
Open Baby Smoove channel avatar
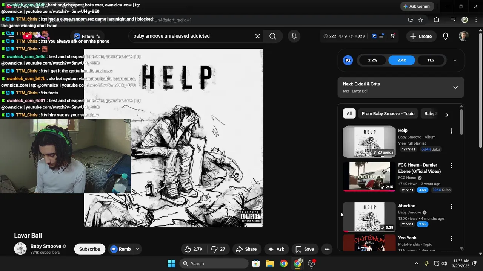[20, 249]
